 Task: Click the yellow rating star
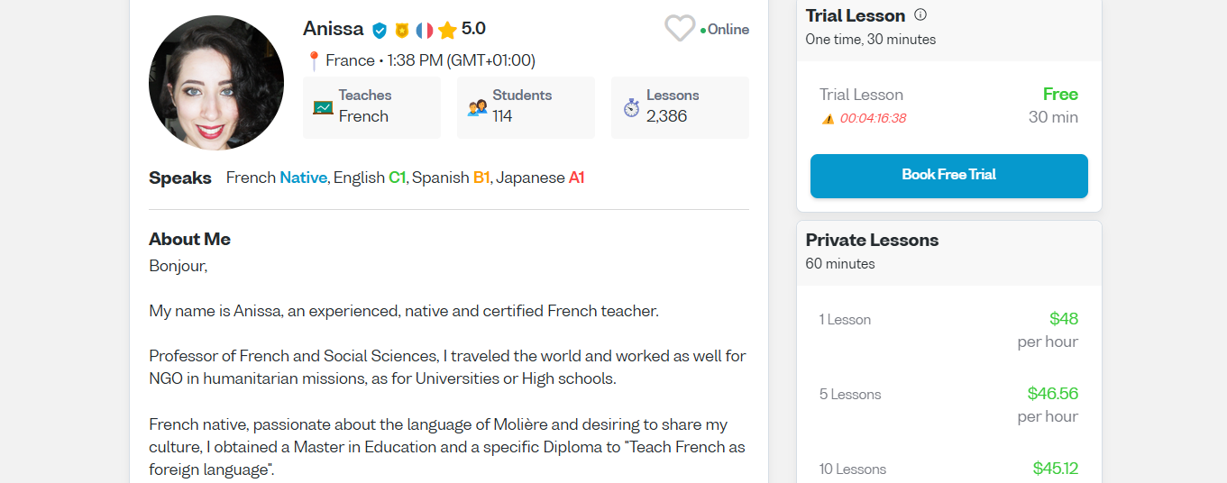447,30
